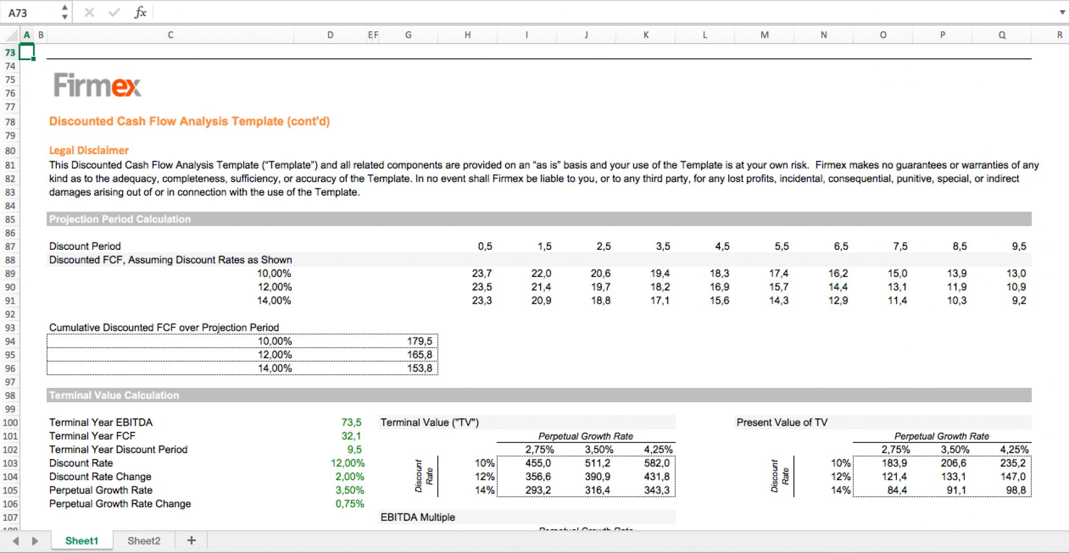1069x553 pixels.
Task: Click the Terminal Year EBITDA value 73,5
Action: pos(351,422)
